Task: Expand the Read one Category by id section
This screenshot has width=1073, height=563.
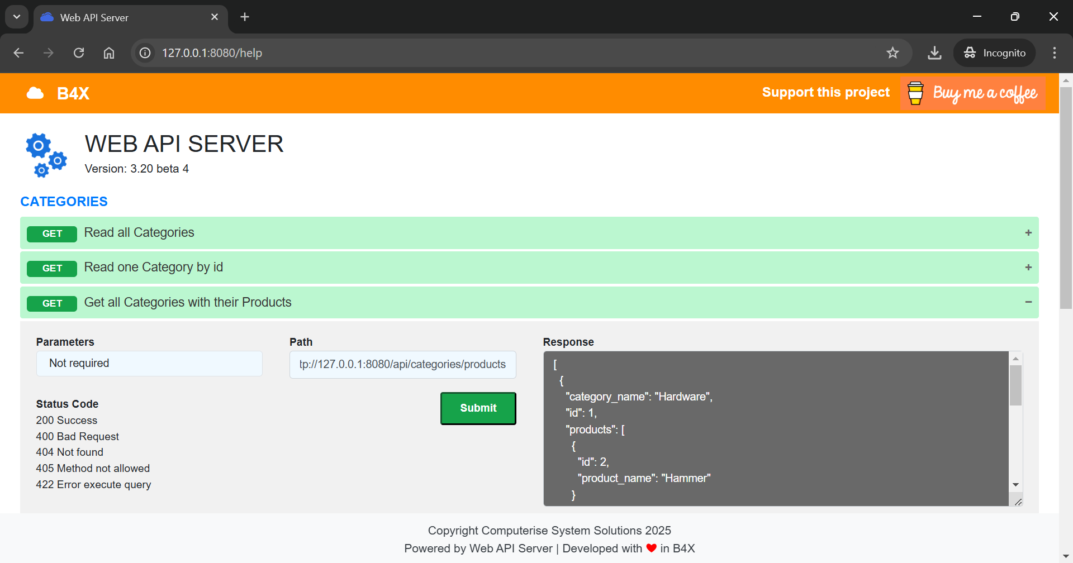Action: tap(1028, 267)
